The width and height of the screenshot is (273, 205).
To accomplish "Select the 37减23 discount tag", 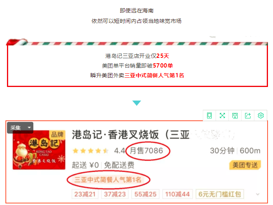I will [x=115, y=194].
